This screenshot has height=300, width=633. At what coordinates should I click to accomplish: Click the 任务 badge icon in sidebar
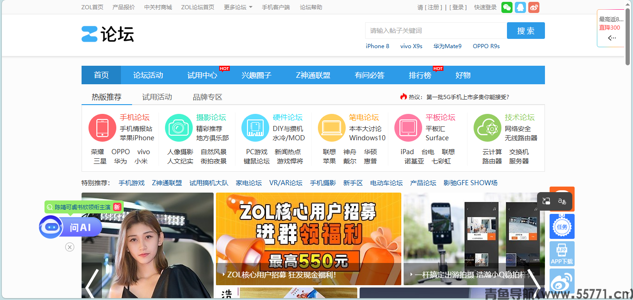point(562,226)
